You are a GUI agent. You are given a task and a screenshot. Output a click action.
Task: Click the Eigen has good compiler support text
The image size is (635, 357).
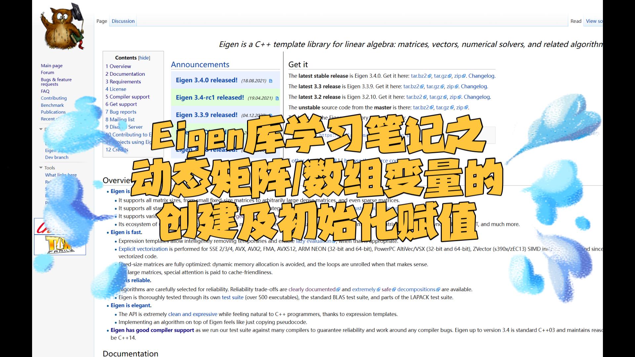click(152, 330)
